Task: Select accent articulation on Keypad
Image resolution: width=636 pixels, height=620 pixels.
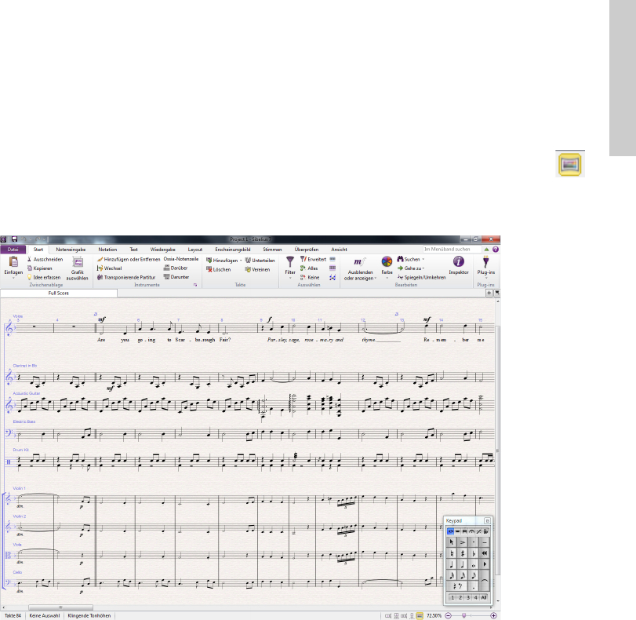Action: click(463, 542)
